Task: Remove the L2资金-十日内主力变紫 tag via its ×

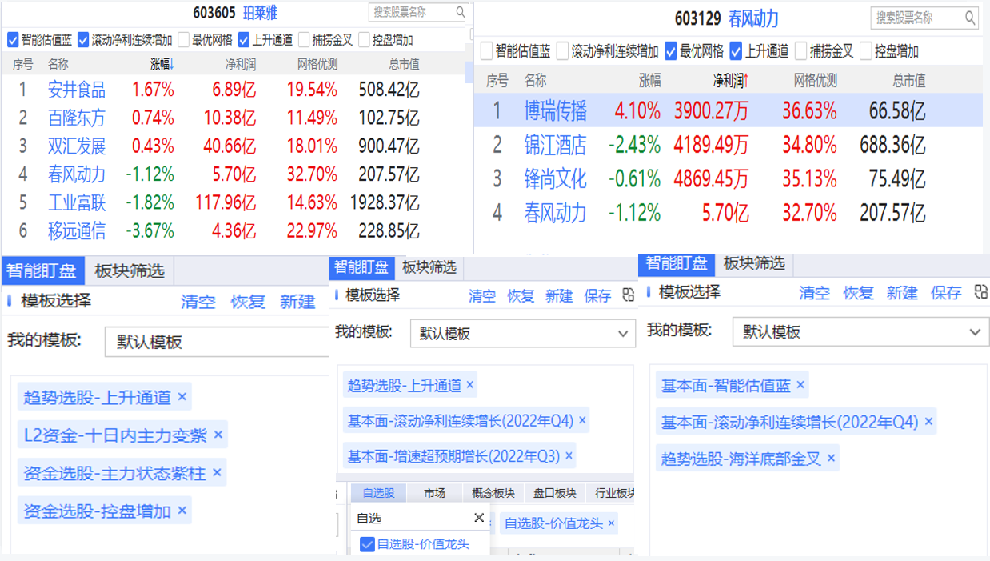Action: [x=218, y=435]
